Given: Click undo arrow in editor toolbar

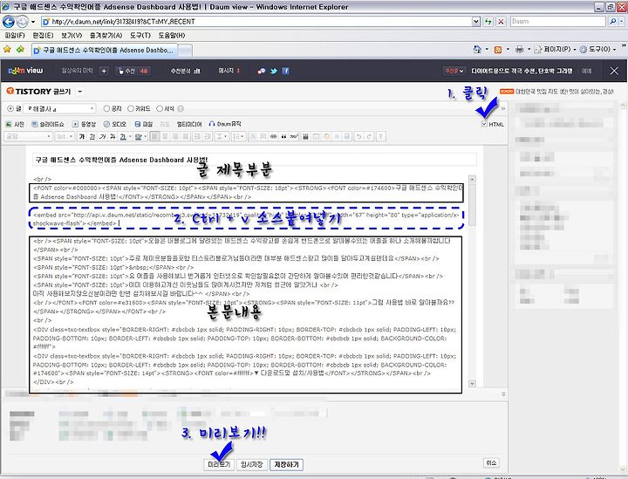Looking at the screenshot, I should point(358,137).
